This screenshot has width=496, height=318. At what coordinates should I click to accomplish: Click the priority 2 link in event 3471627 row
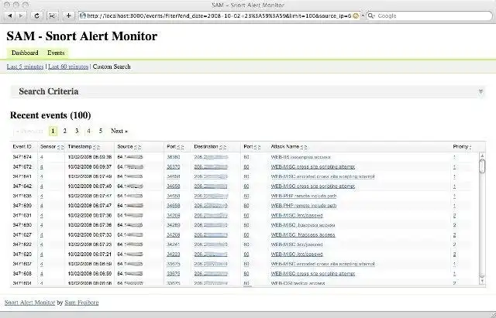(455, 235)
